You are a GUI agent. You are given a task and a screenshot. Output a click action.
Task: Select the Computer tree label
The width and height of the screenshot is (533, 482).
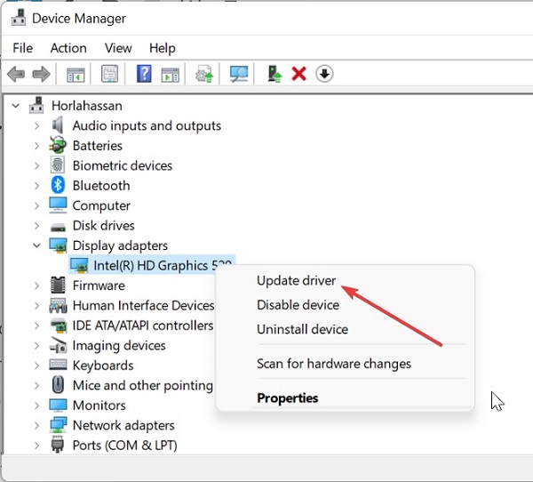[x=101, y=205]
